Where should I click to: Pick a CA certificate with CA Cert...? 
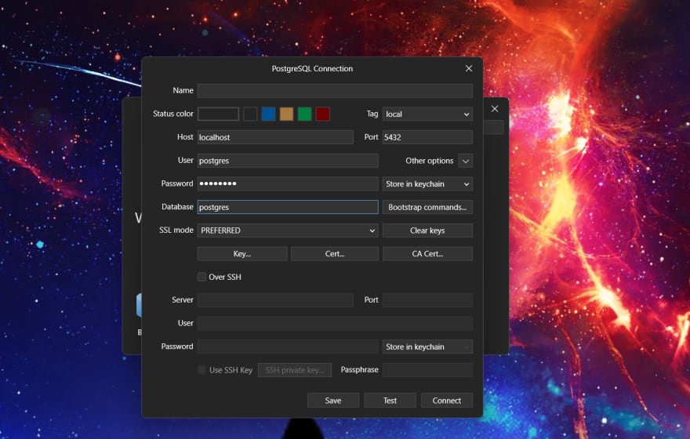(x=427, y=254)
